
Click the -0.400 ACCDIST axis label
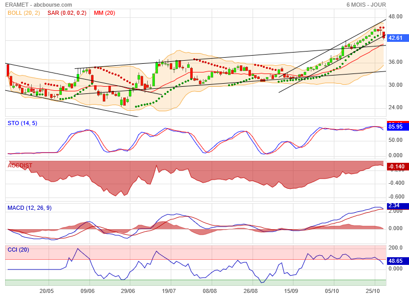(x=397, y=183)
